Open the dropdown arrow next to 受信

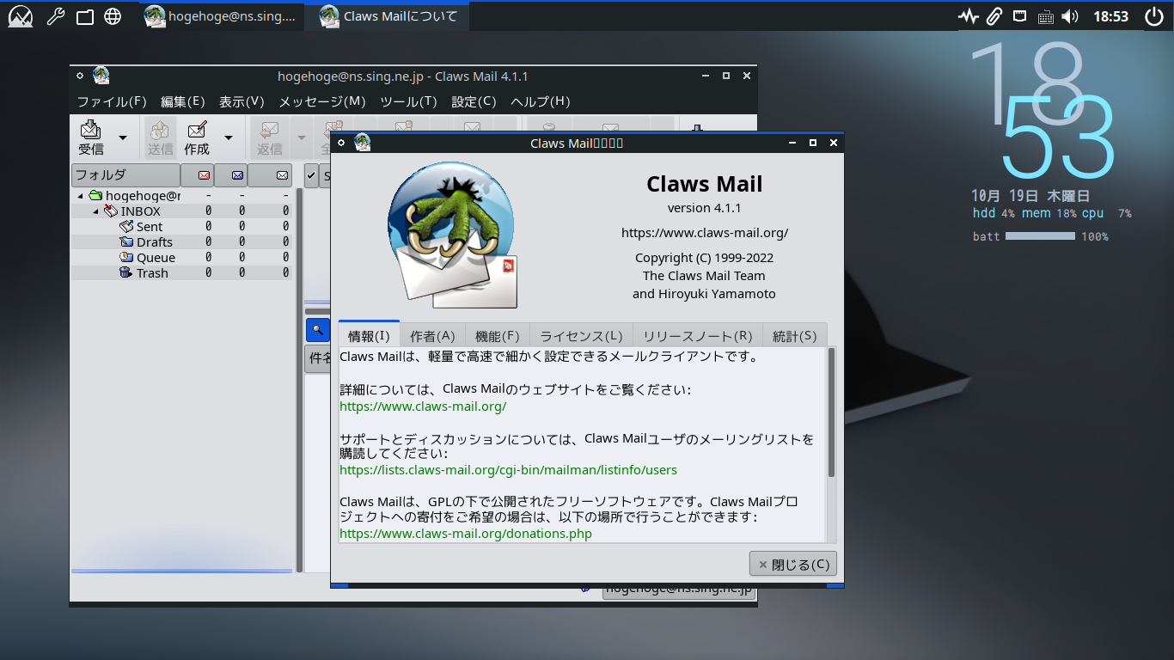[123, 137]
